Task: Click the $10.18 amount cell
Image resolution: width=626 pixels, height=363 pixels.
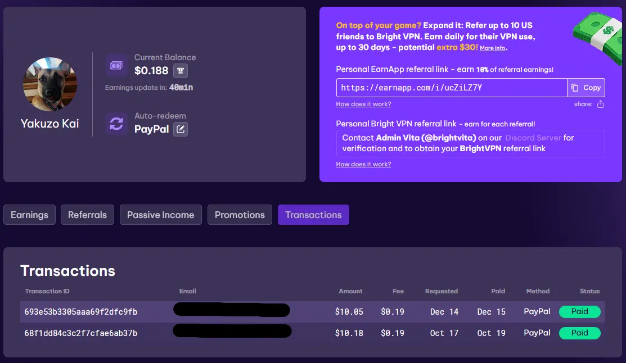Action: point(349,333)
